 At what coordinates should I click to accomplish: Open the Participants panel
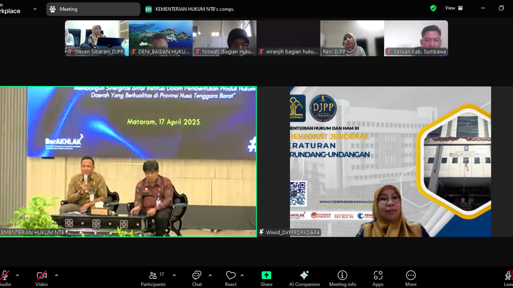(x=153, y=279)
